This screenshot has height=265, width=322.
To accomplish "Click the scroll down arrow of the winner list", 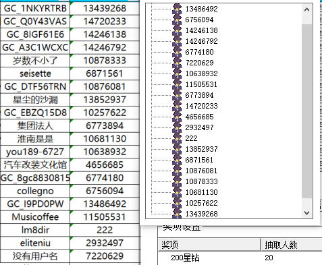I will click(306, 212).
